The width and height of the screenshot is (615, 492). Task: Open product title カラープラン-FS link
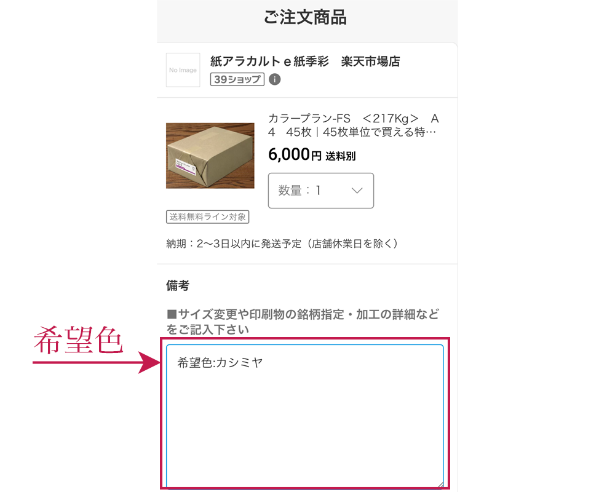353,125
